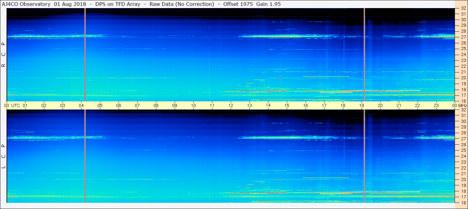Screen dimensions: 468x209
Task: Select the 01 hour tick label
Action: pos(25,105)
